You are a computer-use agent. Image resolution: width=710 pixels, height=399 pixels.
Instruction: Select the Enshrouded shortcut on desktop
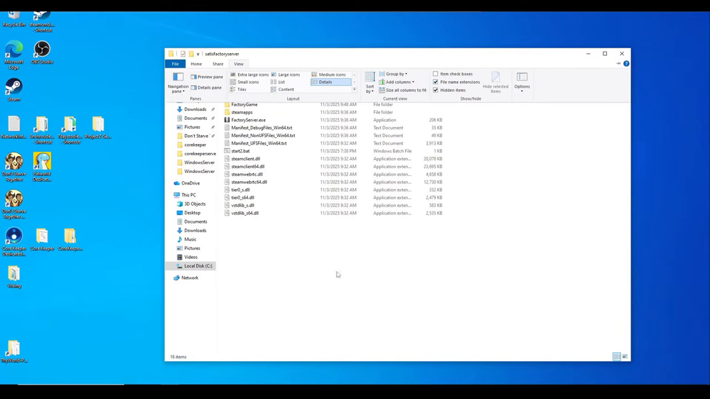[42, 130]
